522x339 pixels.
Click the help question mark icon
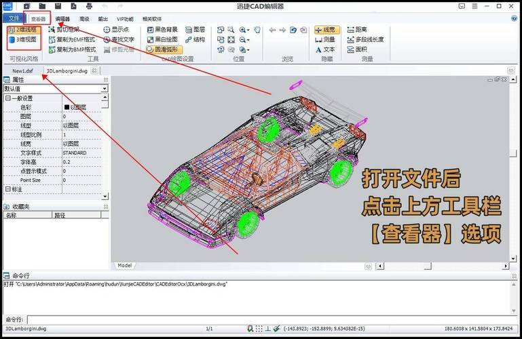coord(514,18)
